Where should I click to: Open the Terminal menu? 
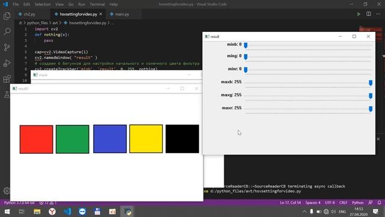click(x=97, y=4)
